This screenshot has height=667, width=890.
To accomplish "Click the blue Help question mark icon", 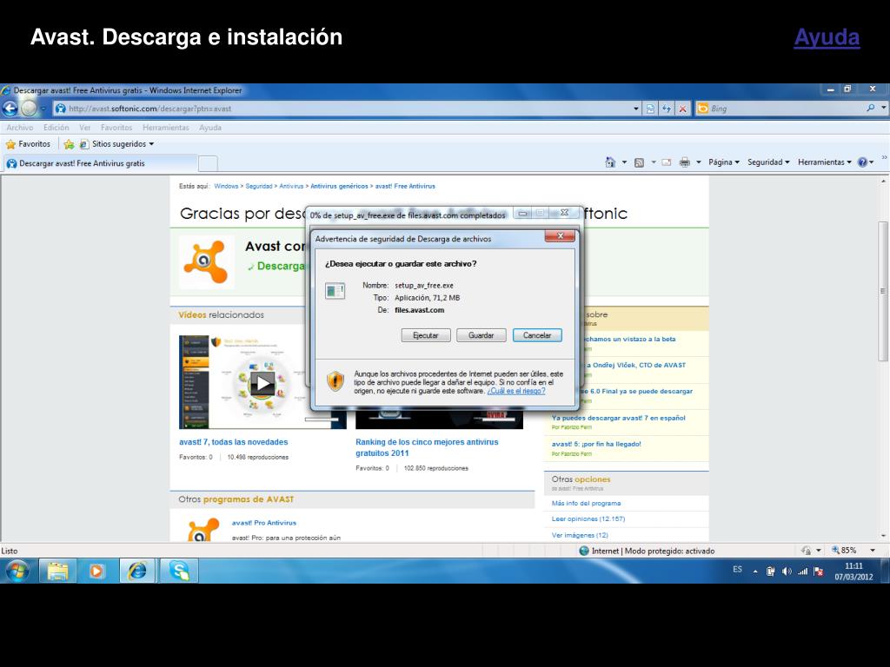I will click(x=862, y=162).
